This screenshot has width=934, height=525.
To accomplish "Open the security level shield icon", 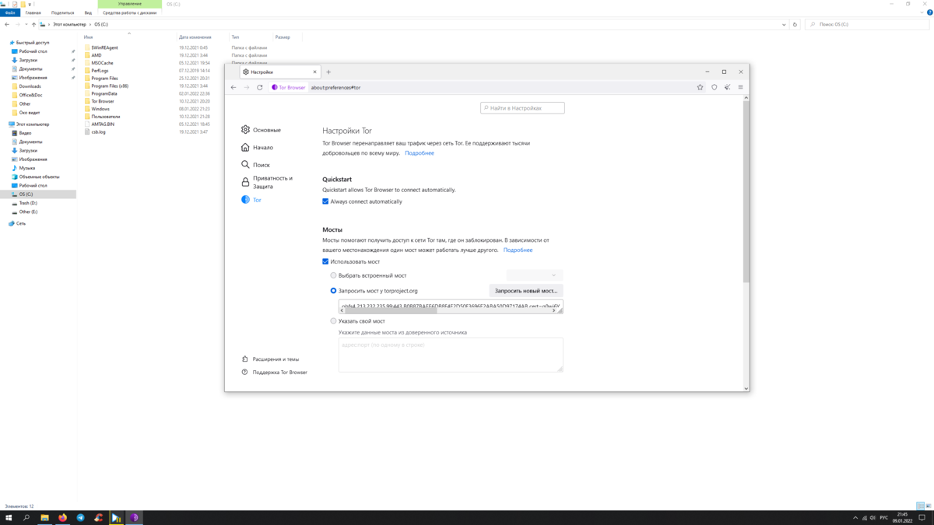I will click(x=715, y=87).
